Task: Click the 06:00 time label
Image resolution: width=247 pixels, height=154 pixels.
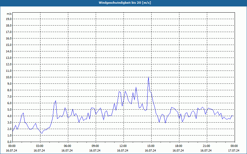Action: tap(68, 146)
